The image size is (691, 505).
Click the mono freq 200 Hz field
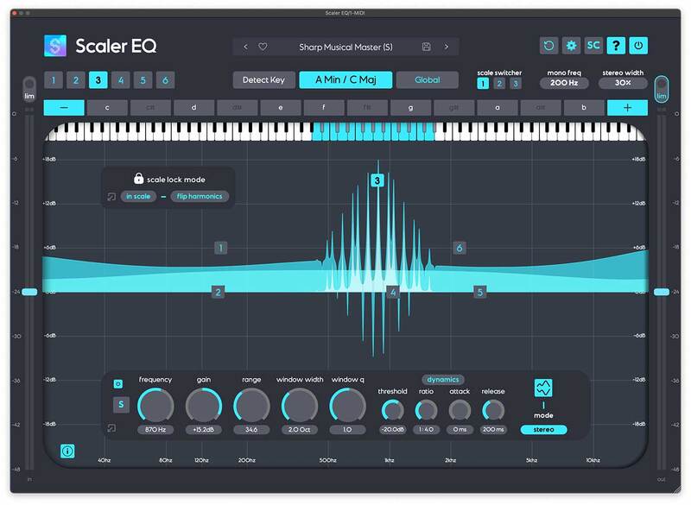click(563, 84)
